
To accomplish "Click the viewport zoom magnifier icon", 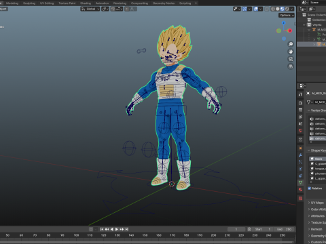I will coord(291,44).
